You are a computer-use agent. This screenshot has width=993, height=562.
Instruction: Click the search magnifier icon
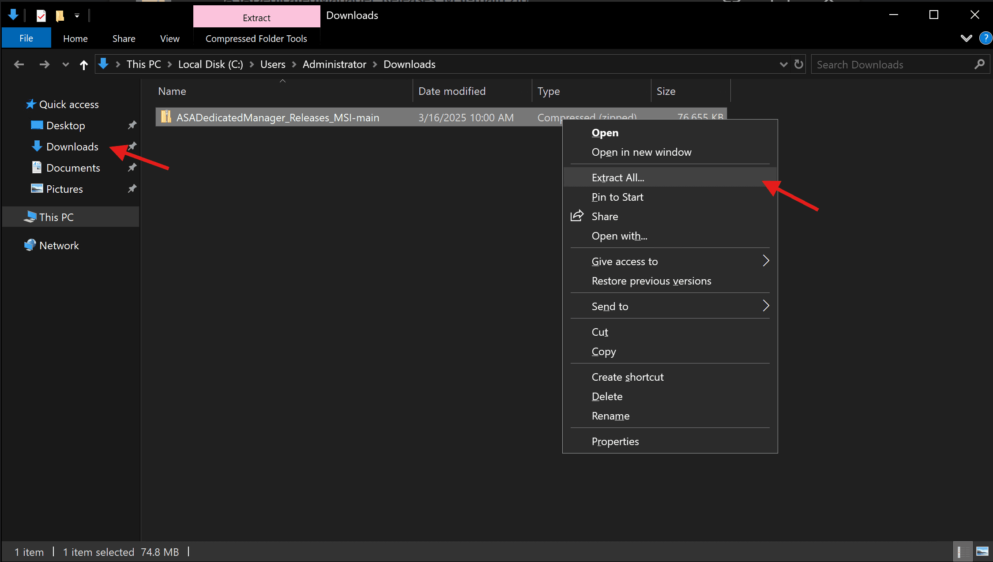coord(979,64)
